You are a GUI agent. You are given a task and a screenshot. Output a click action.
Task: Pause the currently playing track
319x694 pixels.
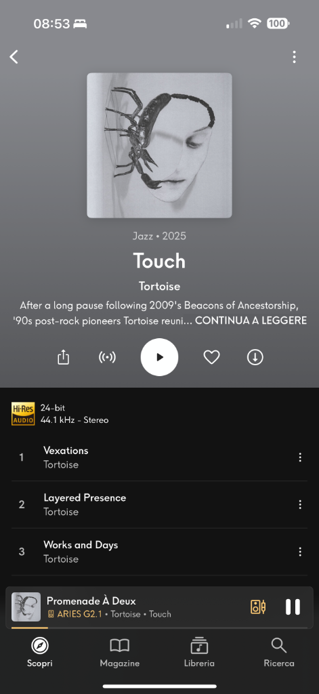pyautogui.click(x=293, y=607)
